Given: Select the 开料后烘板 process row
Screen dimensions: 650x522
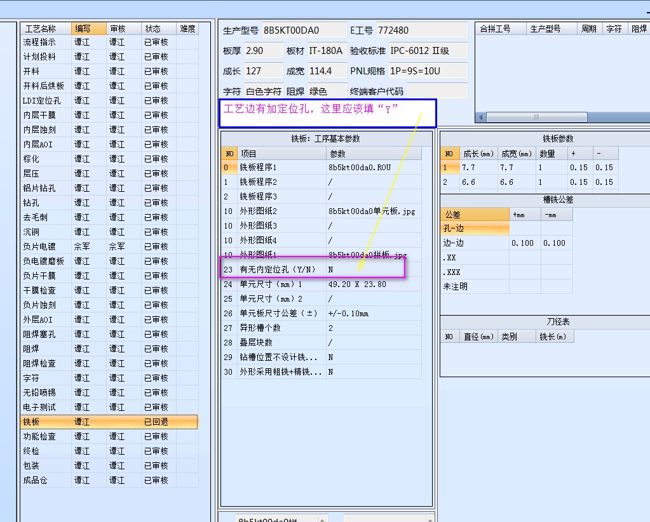Looking at the screenshot, I should point(109,86).
